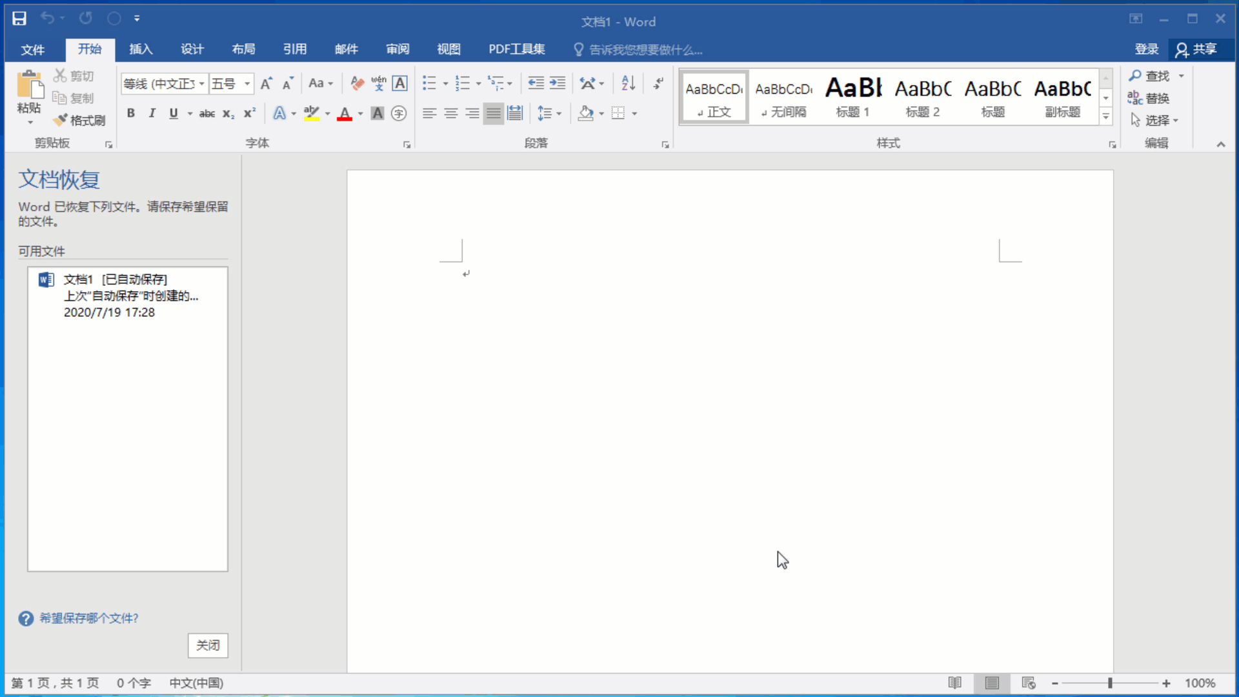
Task: Click the help icon for saving files
Action: tap(26, 619)
